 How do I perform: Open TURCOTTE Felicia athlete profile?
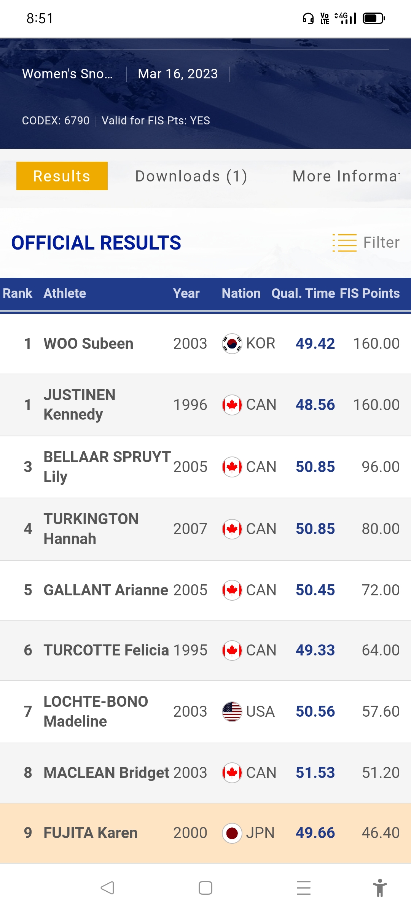106,650
